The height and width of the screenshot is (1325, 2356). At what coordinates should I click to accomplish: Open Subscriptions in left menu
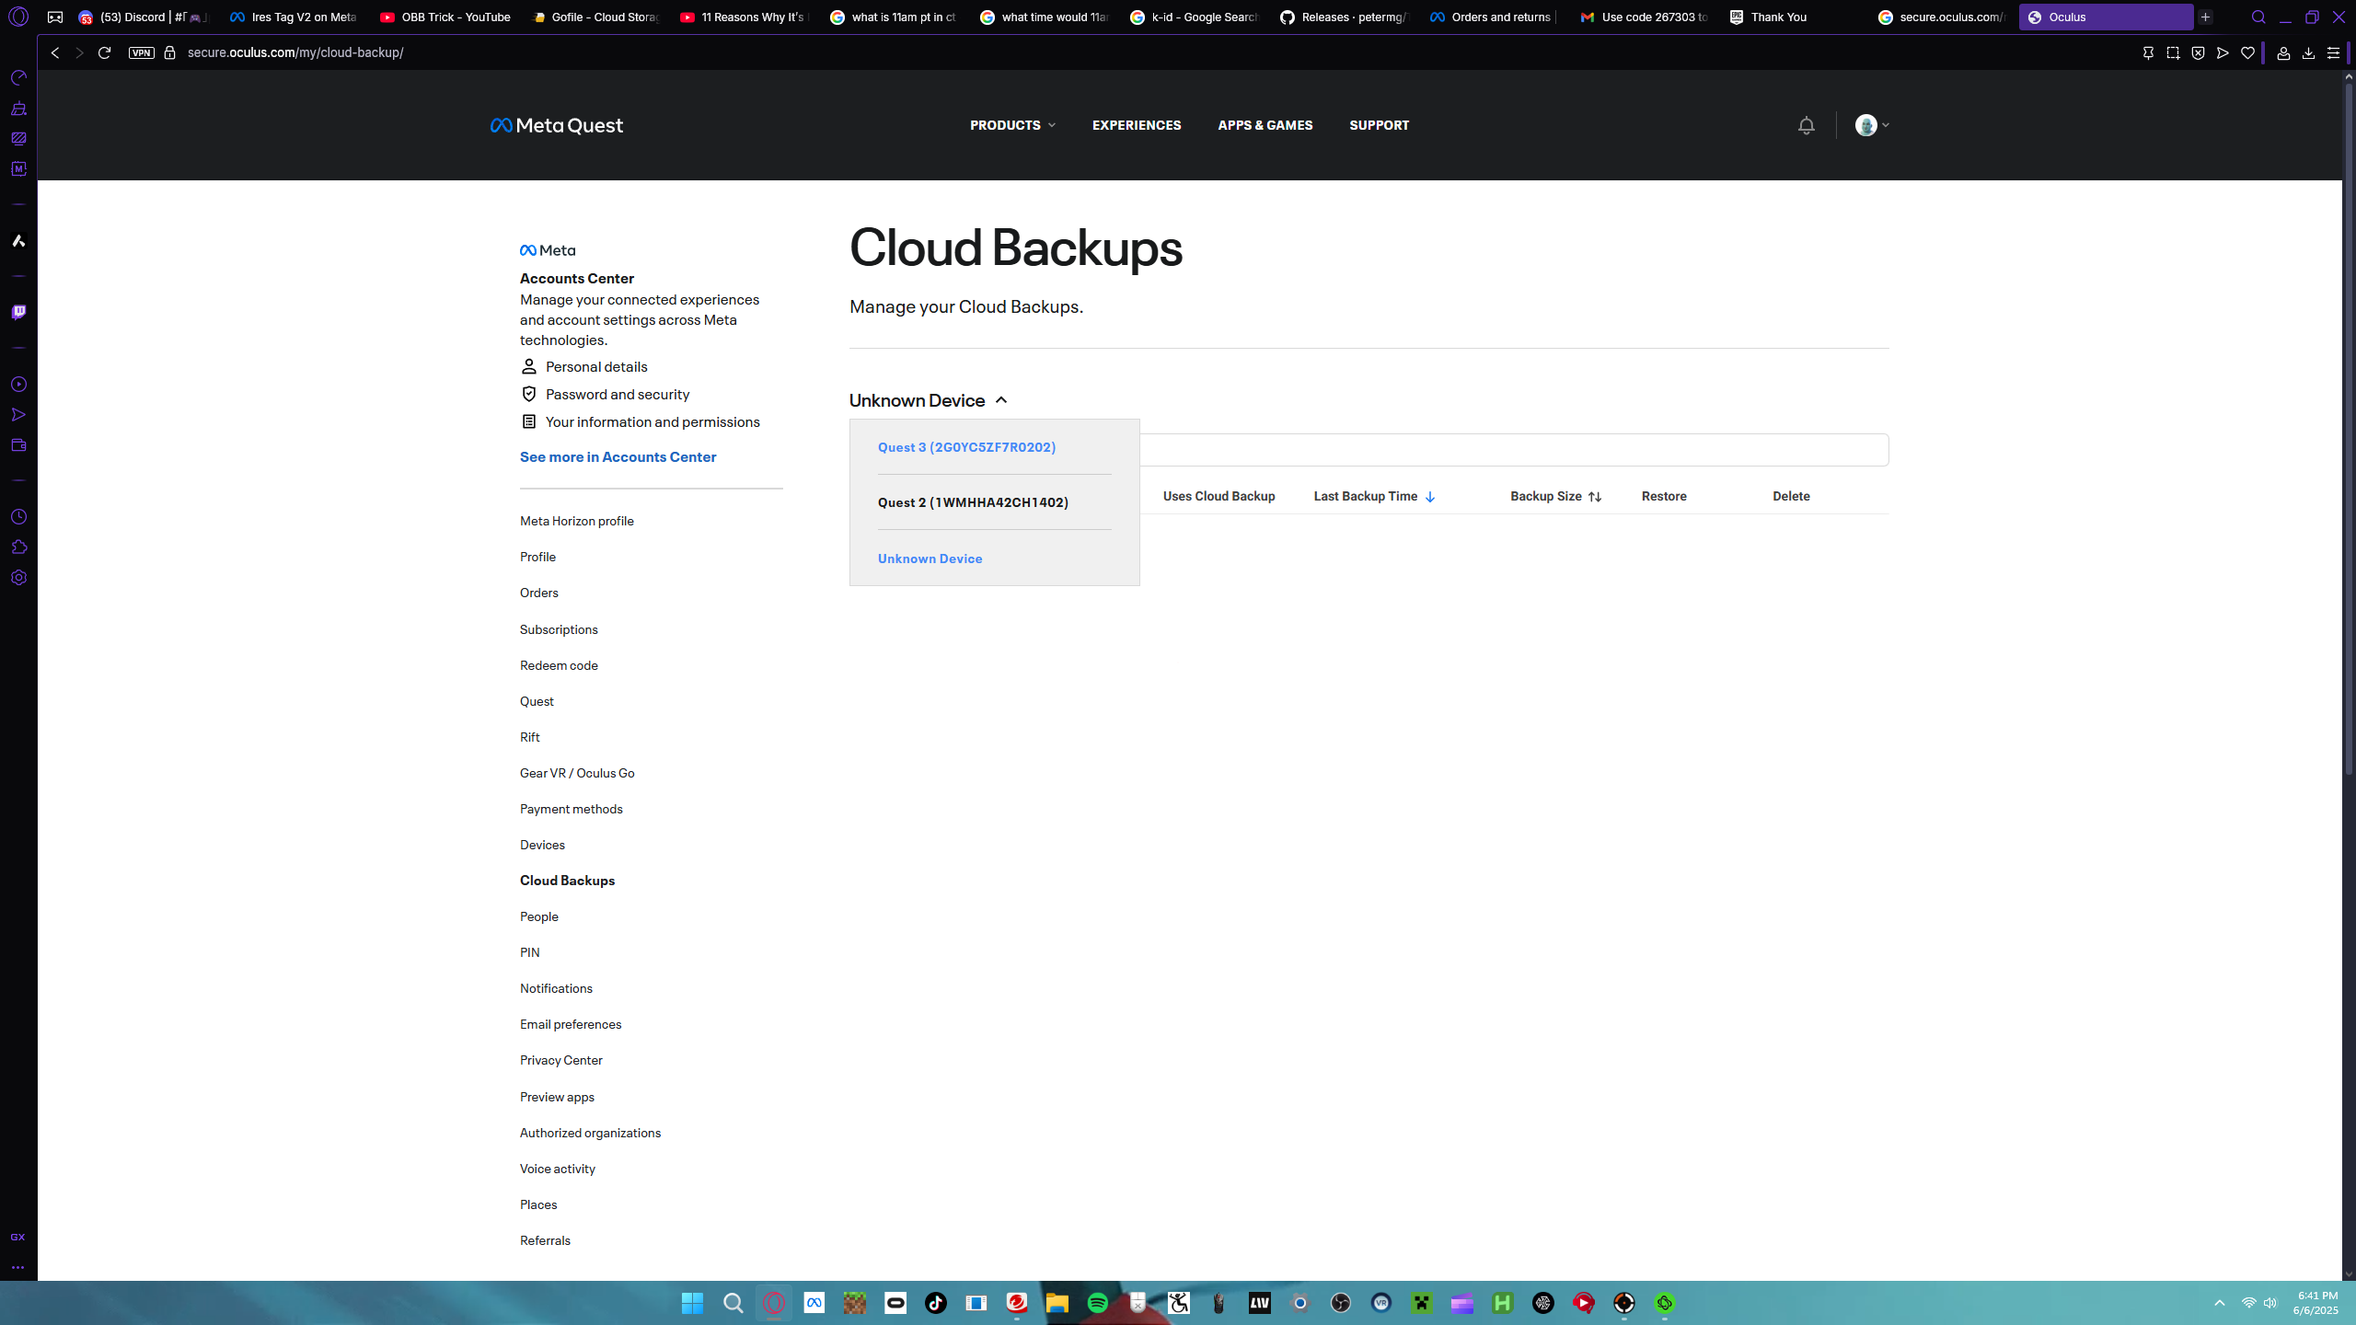pos(559,629)
